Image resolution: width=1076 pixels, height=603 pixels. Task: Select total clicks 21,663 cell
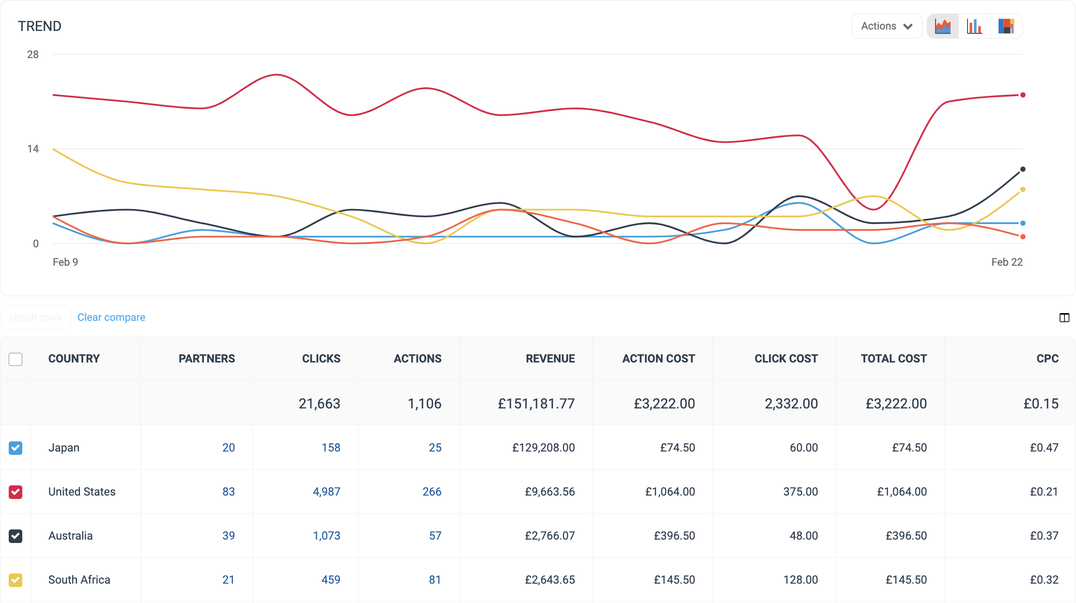(306, 403)
